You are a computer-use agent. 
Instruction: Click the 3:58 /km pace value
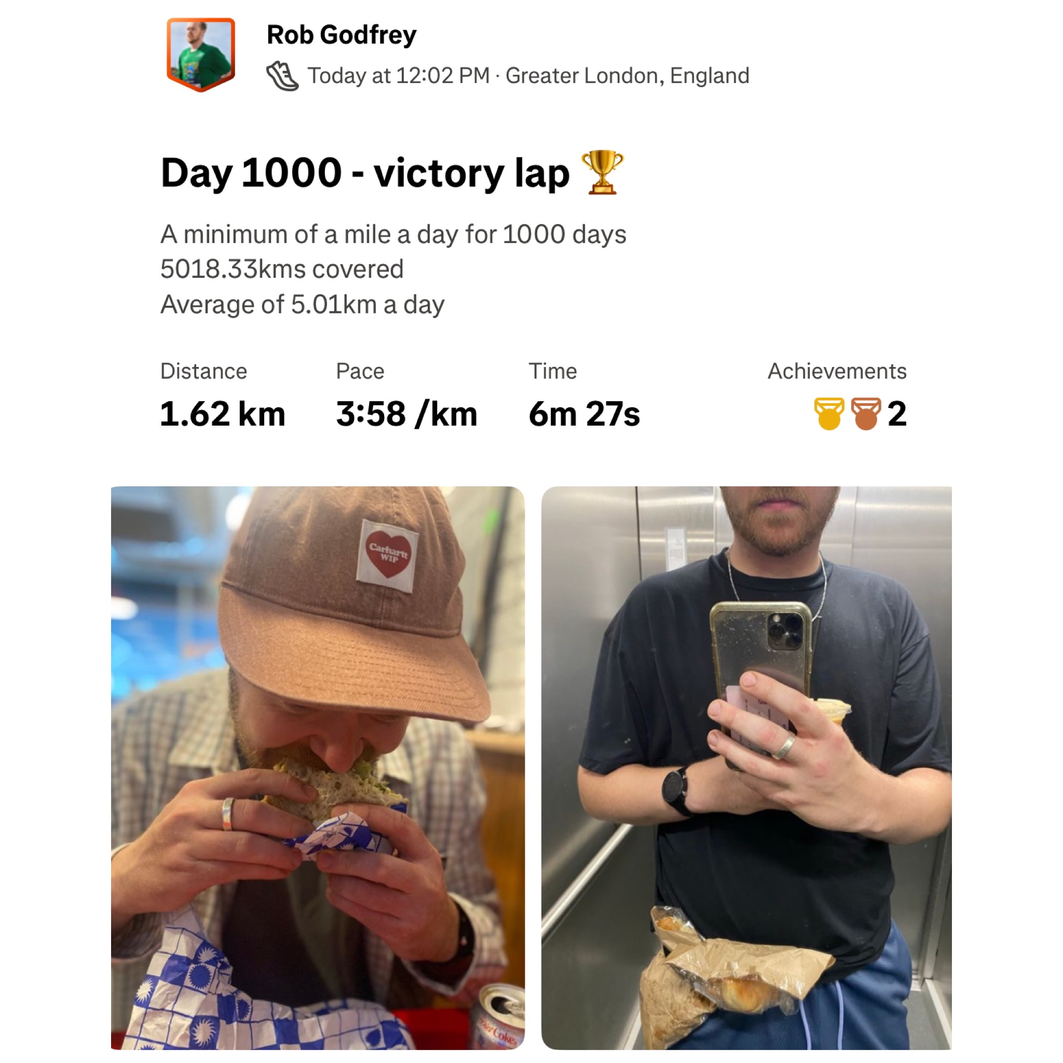[x=406, y=414]
